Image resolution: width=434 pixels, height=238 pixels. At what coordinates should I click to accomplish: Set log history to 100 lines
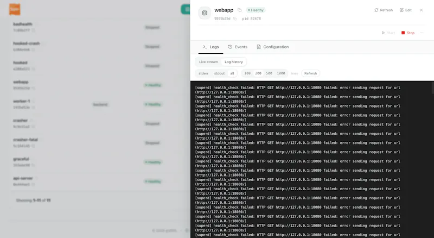pos(247,73)
